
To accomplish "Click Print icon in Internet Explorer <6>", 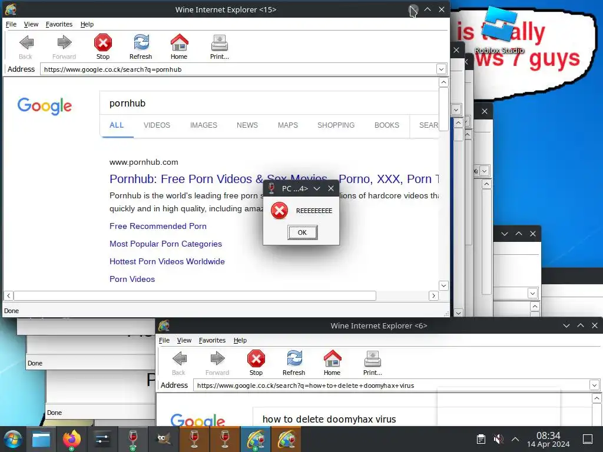I will point(372,358).
